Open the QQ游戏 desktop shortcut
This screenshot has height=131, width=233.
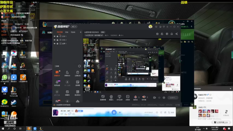tap(14, 66)
